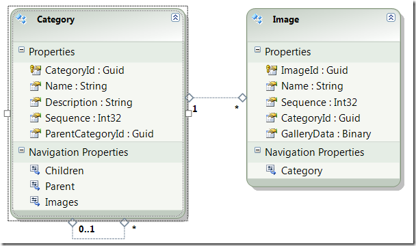Click the Image entity title
The height and width of the screenshot is (246, 416).
286,19
